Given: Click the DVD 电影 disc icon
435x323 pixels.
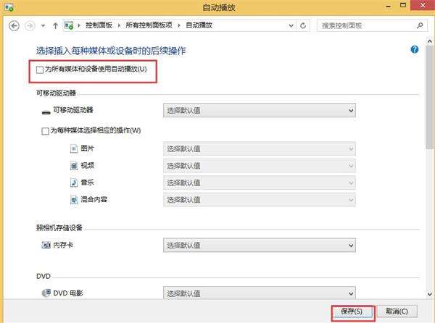Looking at the screenshot, I should point(46,293).
